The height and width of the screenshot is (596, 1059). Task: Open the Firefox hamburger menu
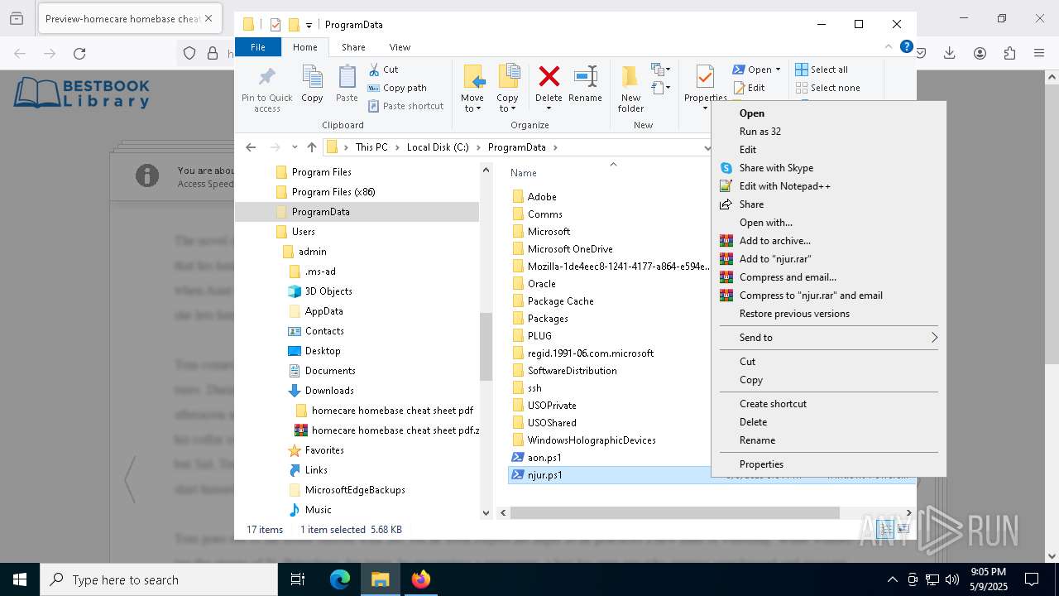click(1038, 54)
